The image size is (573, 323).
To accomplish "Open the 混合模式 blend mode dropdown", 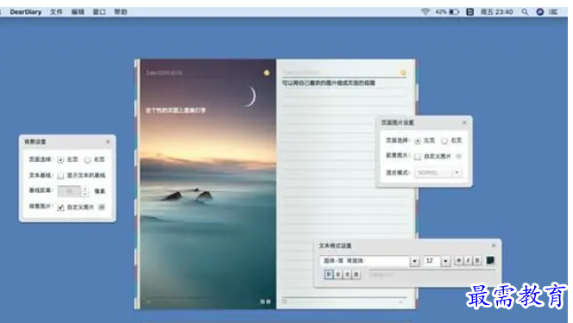I will (438, 172).
